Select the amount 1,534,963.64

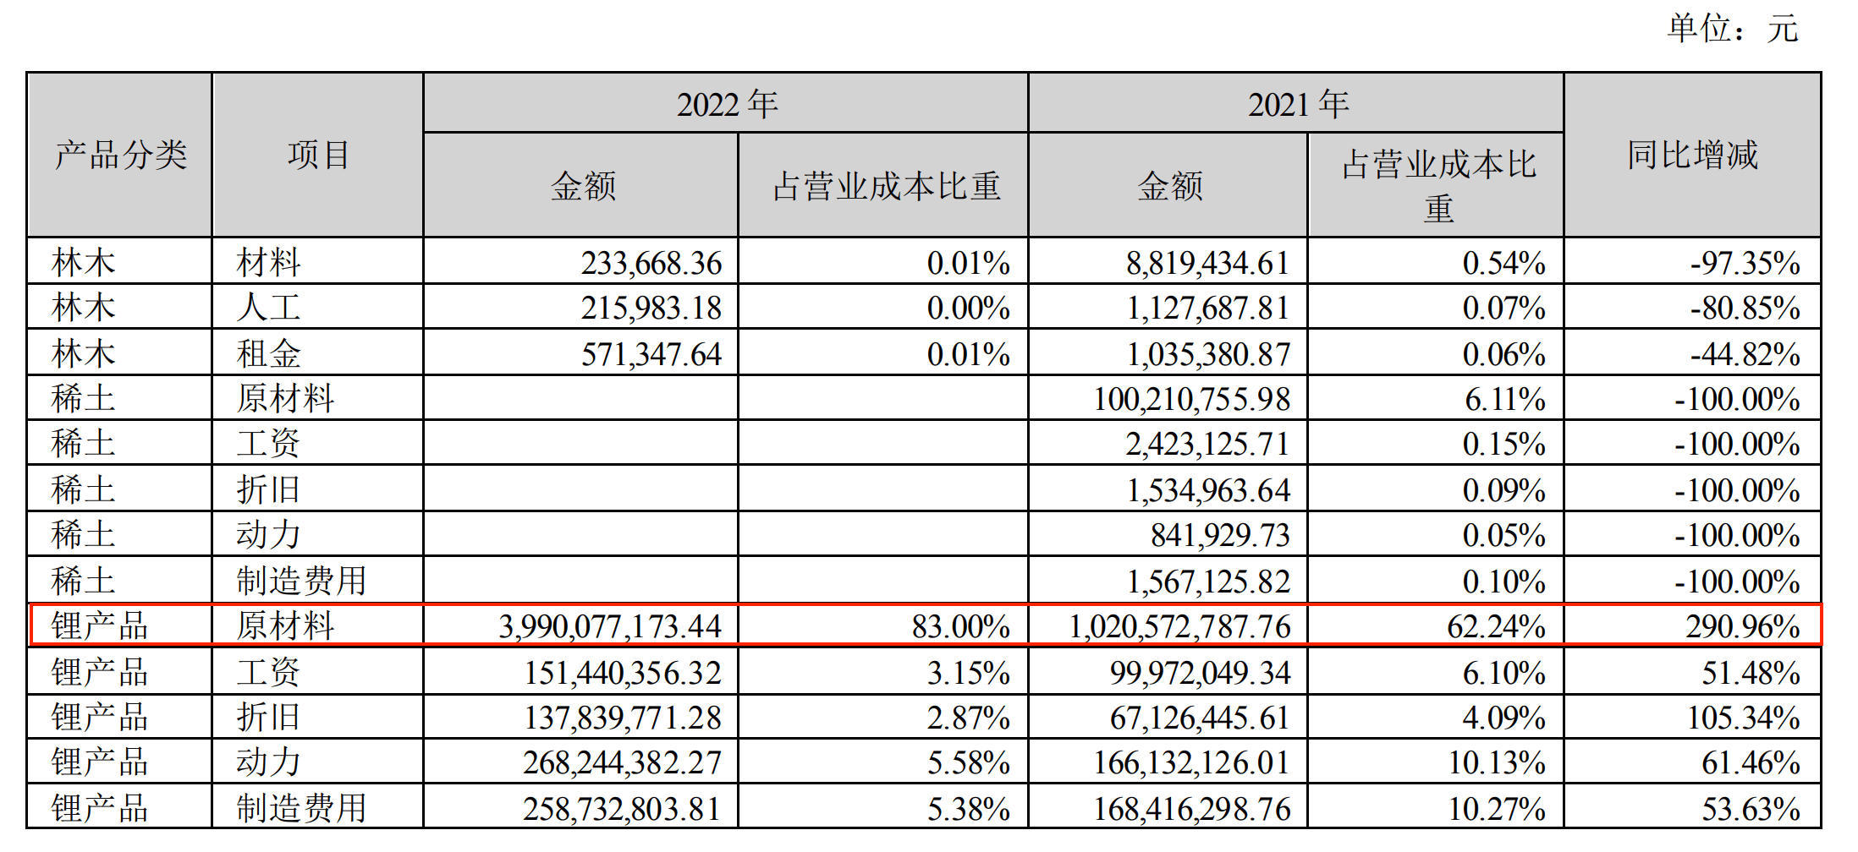click(x=1207, y=490)
